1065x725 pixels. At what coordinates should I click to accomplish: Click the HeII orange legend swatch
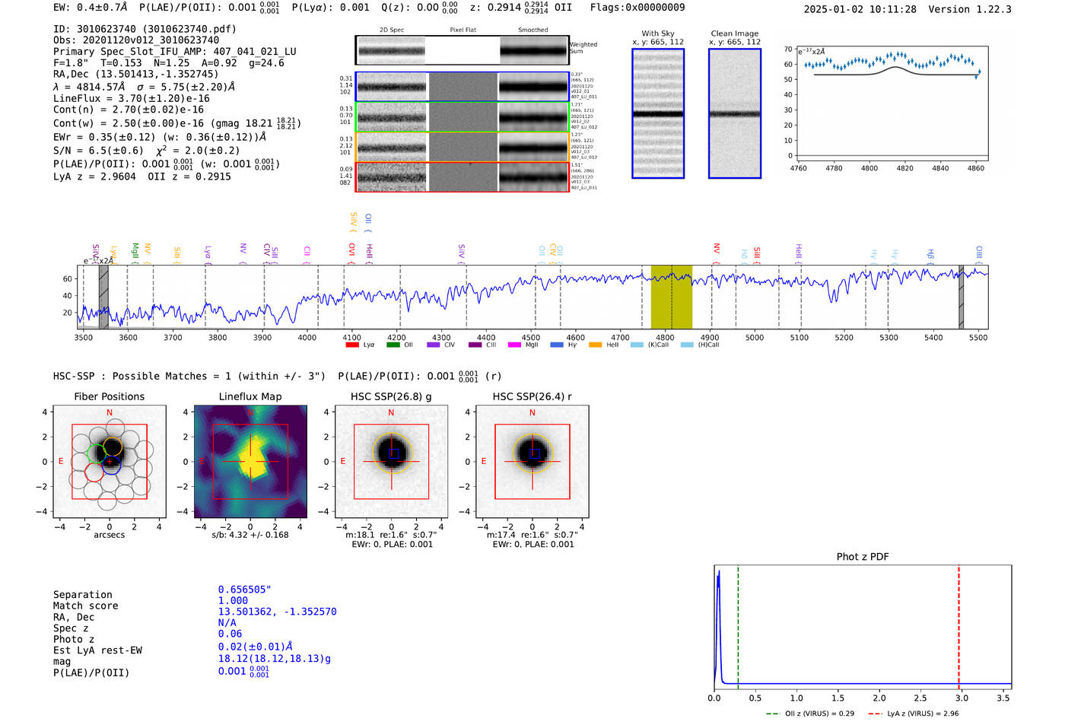(x=595, y=345)
